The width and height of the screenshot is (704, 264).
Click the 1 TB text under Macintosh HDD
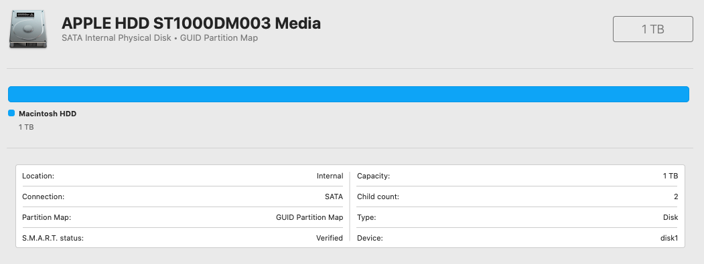[26, 127]
